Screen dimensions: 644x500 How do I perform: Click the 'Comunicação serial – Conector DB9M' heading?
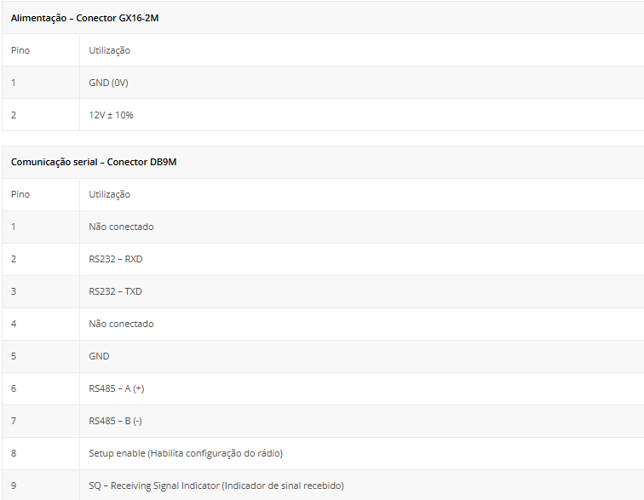point(94,162)
